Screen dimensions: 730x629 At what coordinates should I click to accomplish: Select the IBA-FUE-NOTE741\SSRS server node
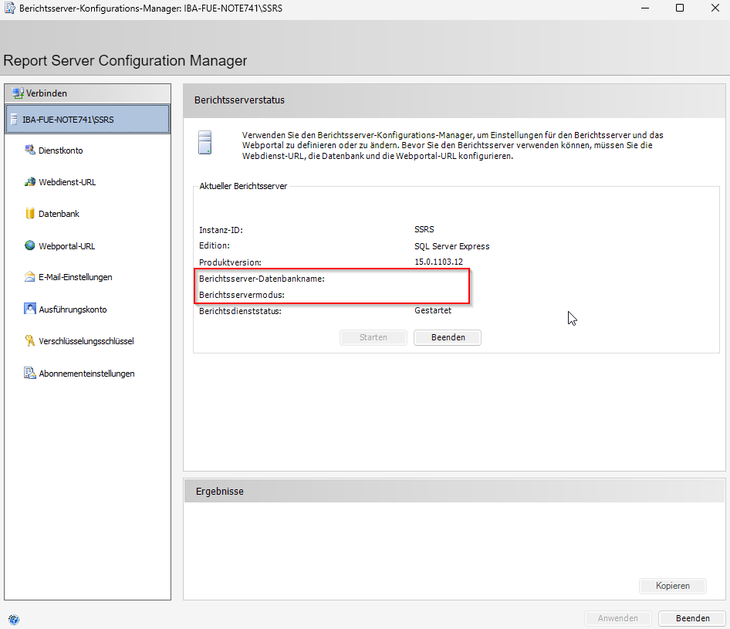68,120
